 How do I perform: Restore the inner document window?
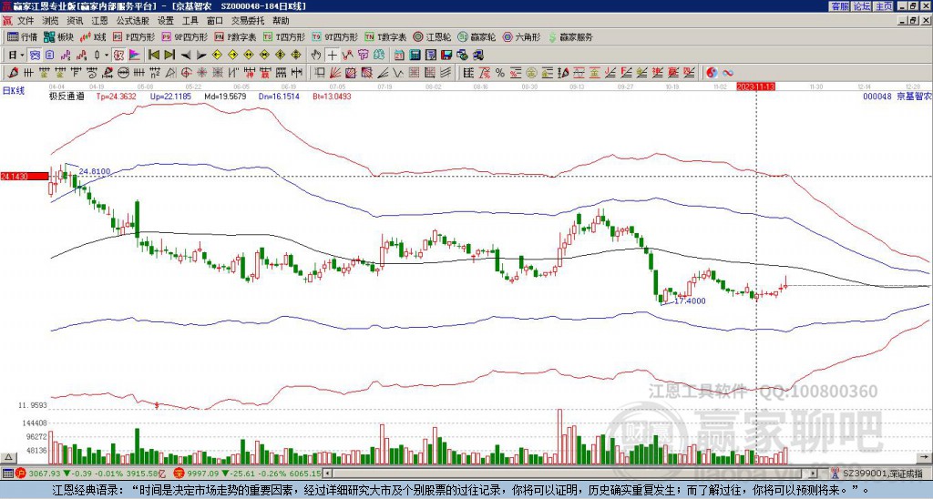click(x=915, y=21)
